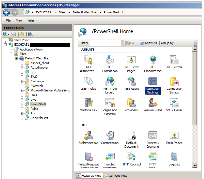
Task: Click EXCHCAS1 in the address breadcrumb
Action: (x=44, y=12)
